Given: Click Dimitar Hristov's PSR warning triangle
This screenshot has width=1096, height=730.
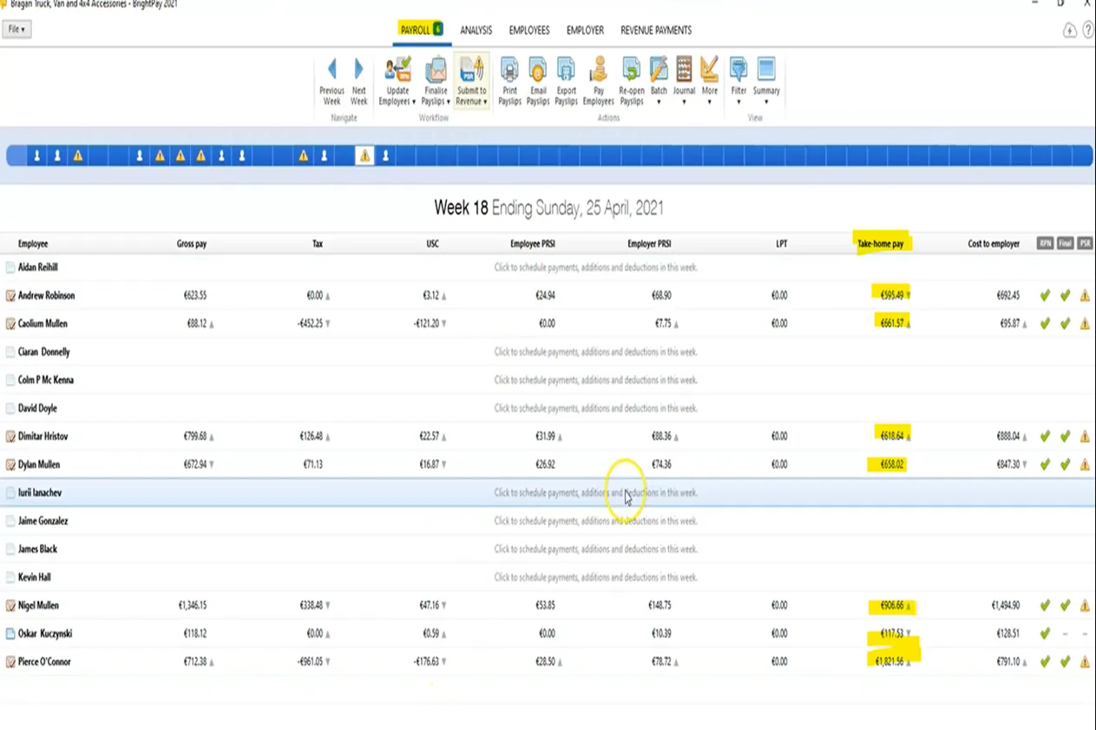Looking at the screenshot, I should [x=1085, y=437].
